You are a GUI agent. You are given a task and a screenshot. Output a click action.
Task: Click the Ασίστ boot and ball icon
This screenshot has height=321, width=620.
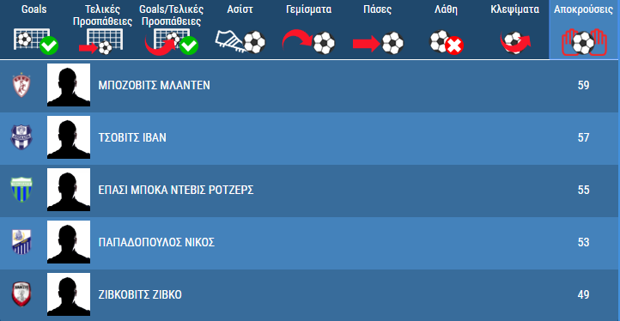(x=240, y=42)
